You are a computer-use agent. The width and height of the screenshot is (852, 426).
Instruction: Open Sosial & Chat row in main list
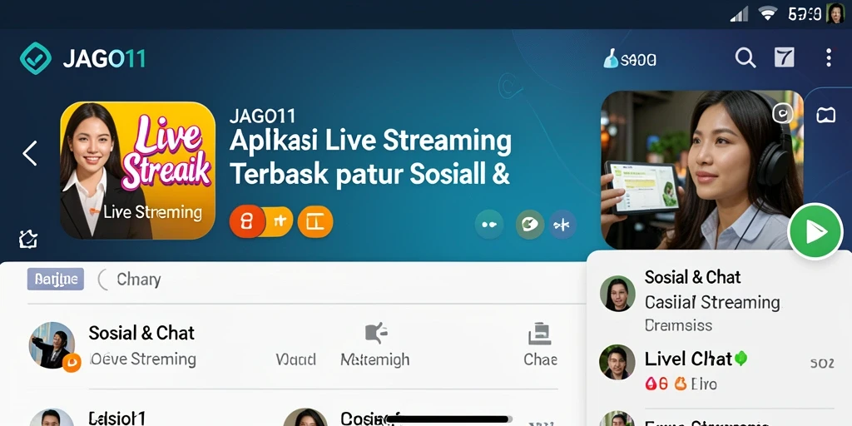tap(294, 345)
